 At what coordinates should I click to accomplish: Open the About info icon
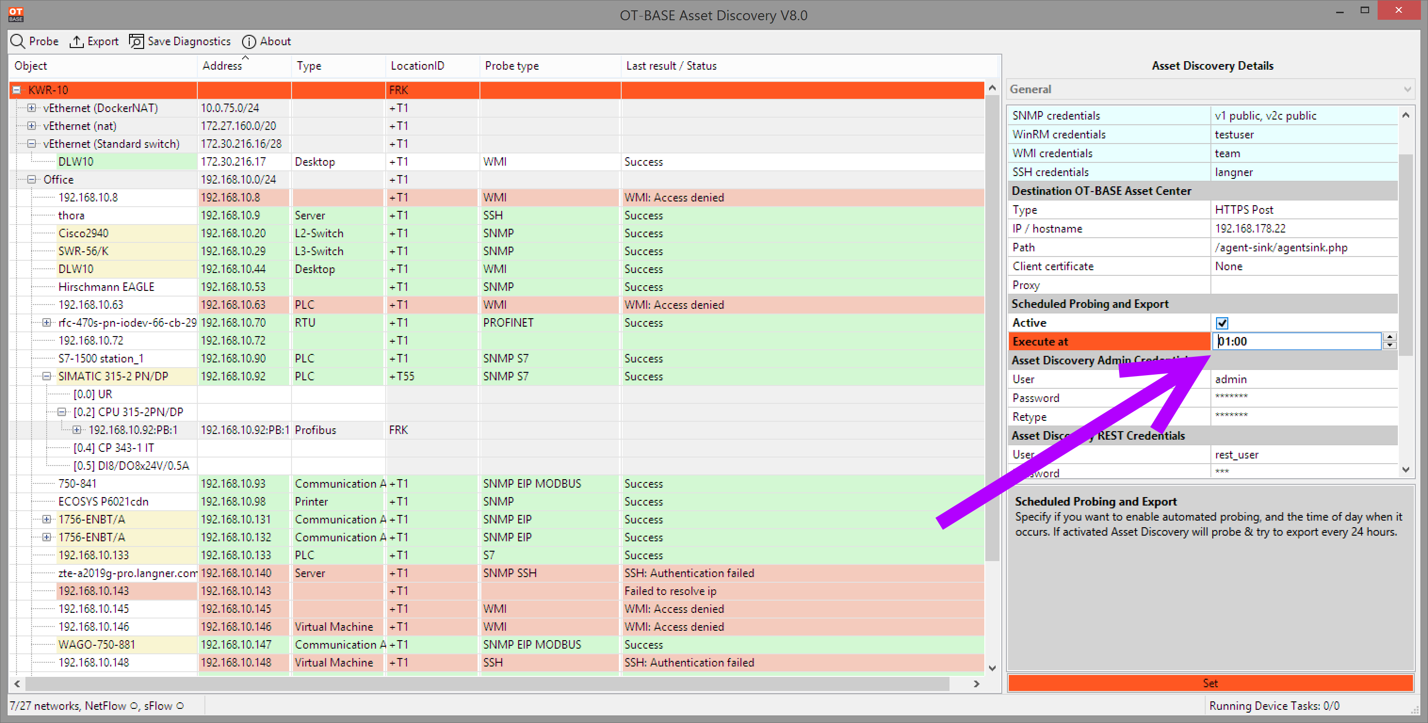pos(249,41)
